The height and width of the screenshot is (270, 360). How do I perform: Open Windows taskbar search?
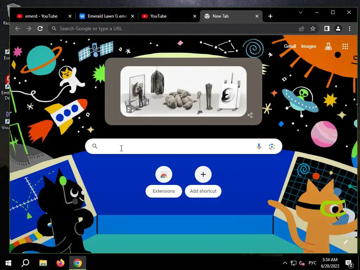pyautogui.click(x=25, y=263)
